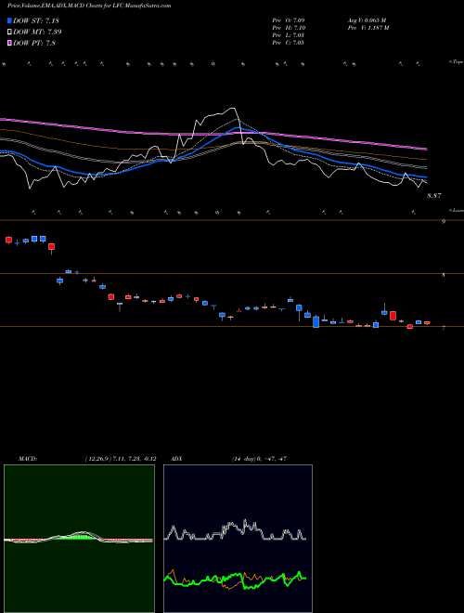Select the 'DOW MT: 7.39' legend text
Image resolution: width=464 pixels, height=613 pixels.
click(x=37, y=32)
